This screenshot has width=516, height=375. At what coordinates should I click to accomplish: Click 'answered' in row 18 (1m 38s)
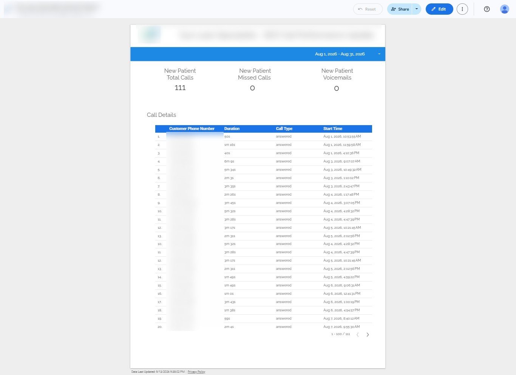click(x=284, y=310)
